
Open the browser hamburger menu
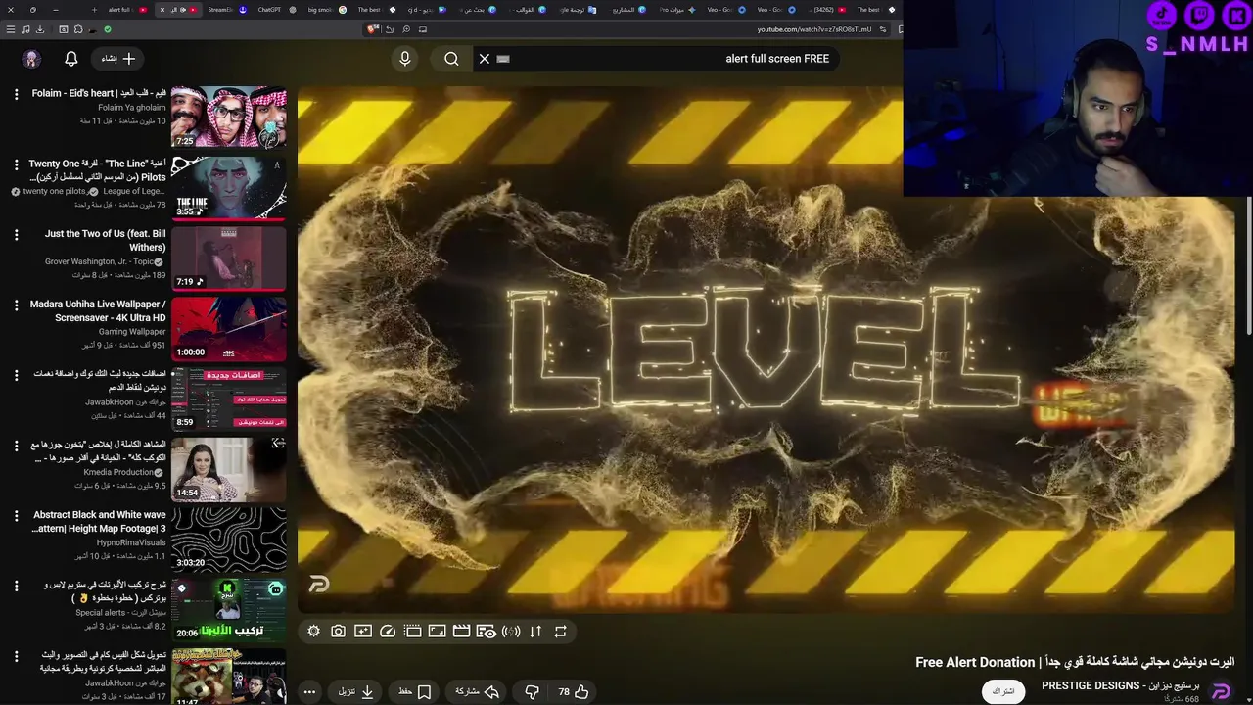(11, 29)
